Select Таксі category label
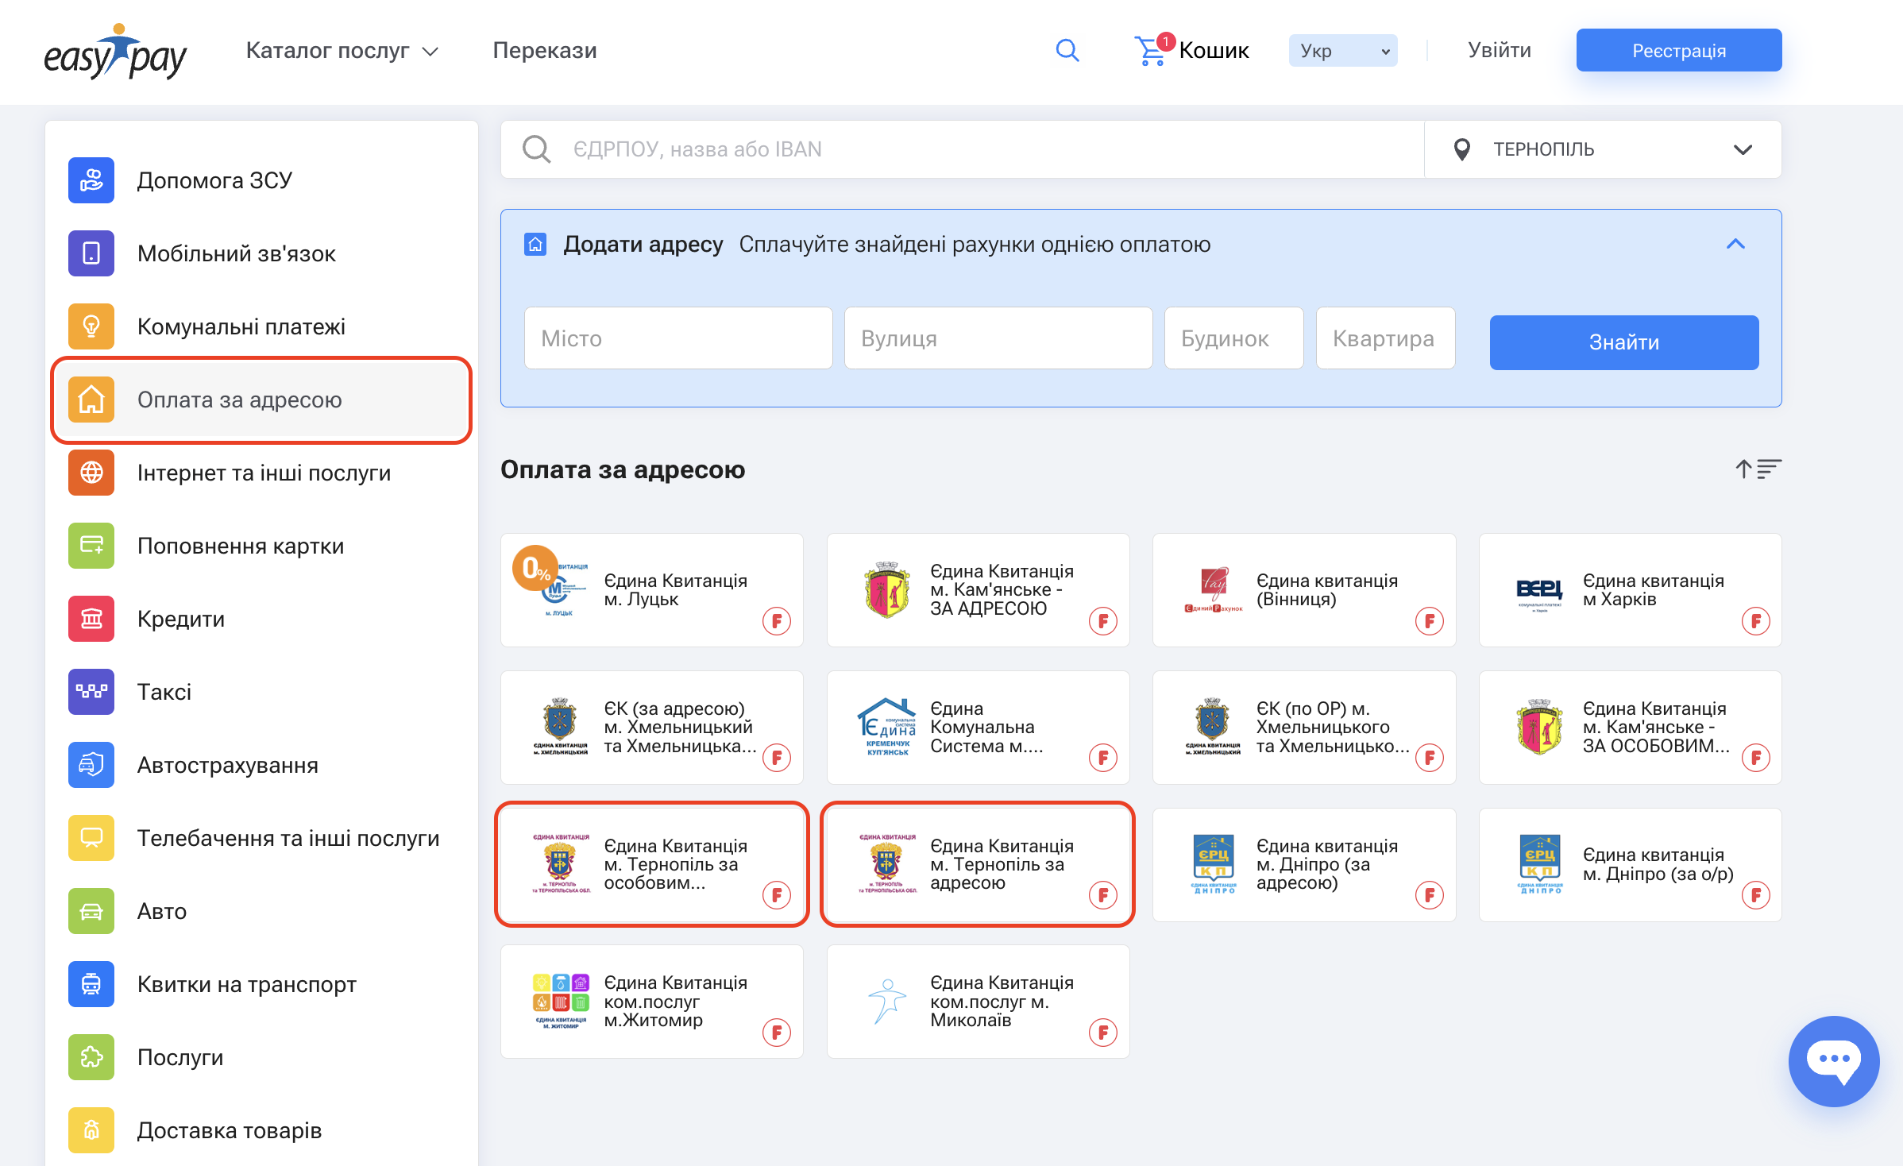The image size is (1903, 1166). pyautogui.click(x=164, y=692)
